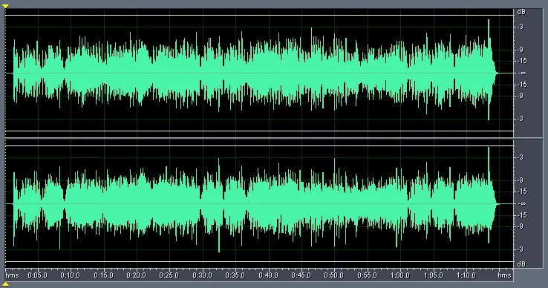The width and height of the screenshot is (548, 288).
Task: Click the -∞ label of the bottom channel scale
Action: click(x=523, y=204)
